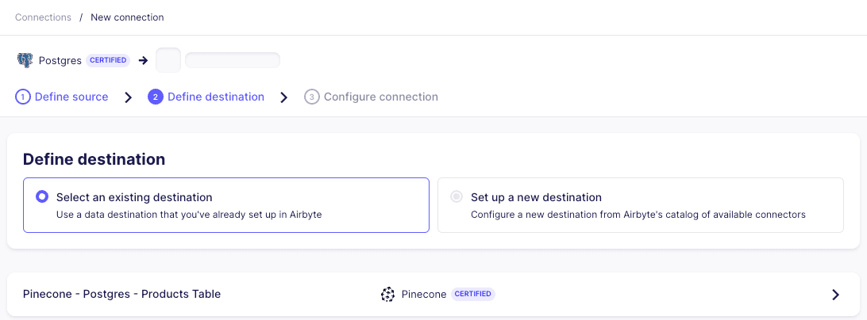Go to Define source step
The height and width of the screenshot is (320, 867).
pyautogui.click(x=71, y=97)
